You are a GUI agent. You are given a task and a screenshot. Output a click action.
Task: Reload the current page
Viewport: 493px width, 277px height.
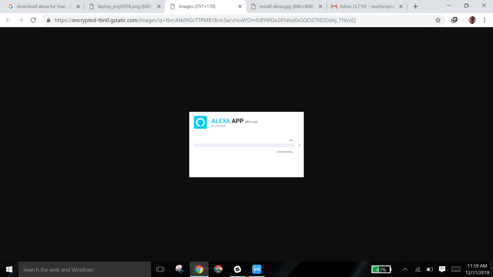pyautogui.click(x=33, y=20)
